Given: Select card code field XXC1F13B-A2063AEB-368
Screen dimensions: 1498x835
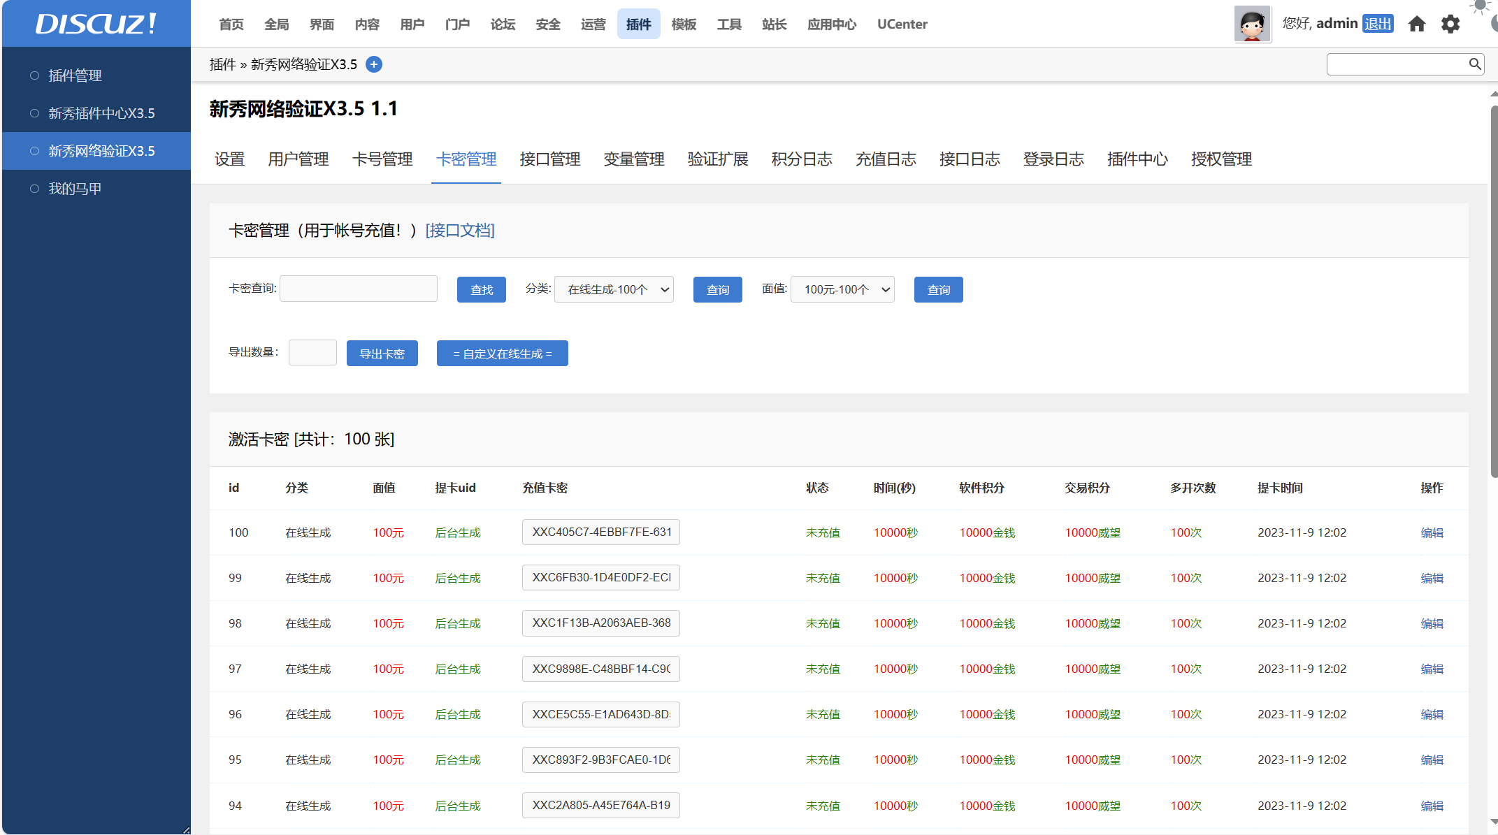Looking at the screenshot, I should [x=601, y=623].
